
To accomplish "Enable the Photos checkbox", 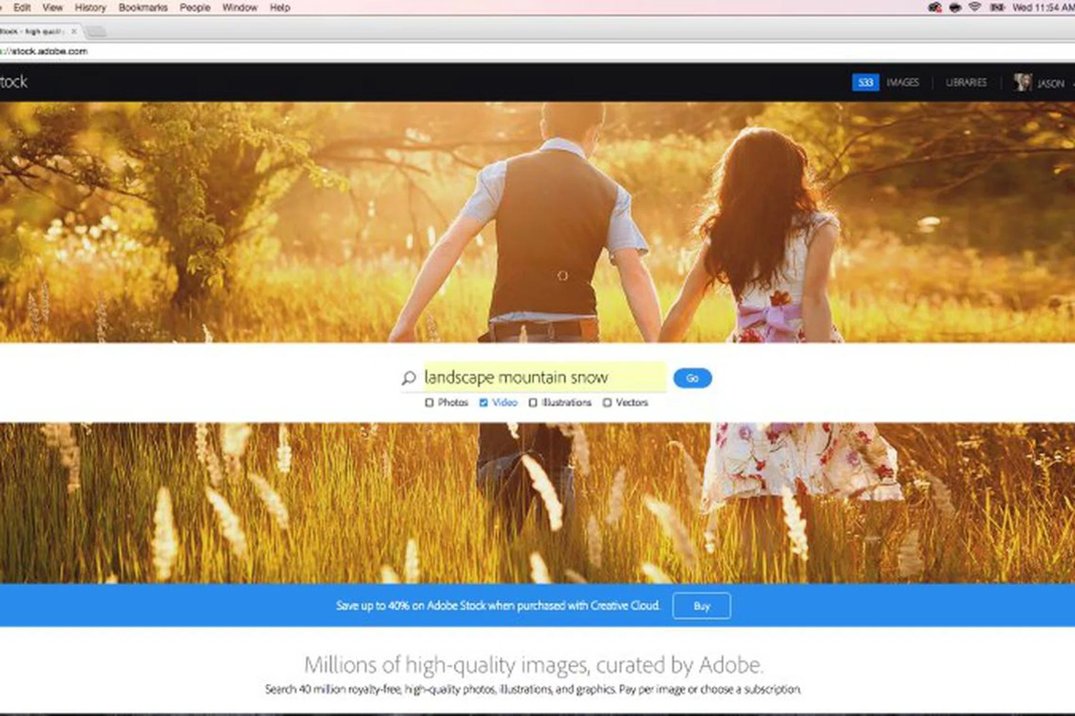I will click(429, 403).
